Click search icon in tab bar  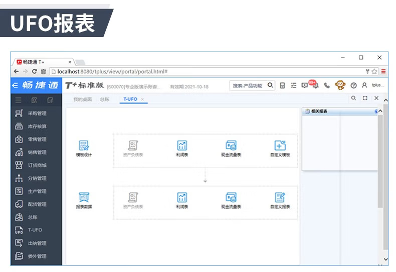click(353, 98)
